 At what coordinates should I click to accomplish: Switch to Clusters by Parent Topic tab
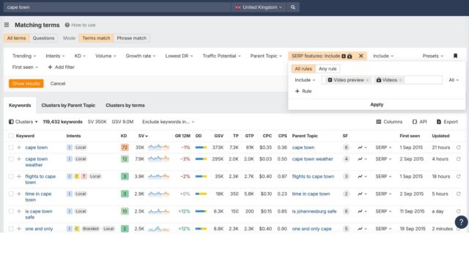pos(68,106)
